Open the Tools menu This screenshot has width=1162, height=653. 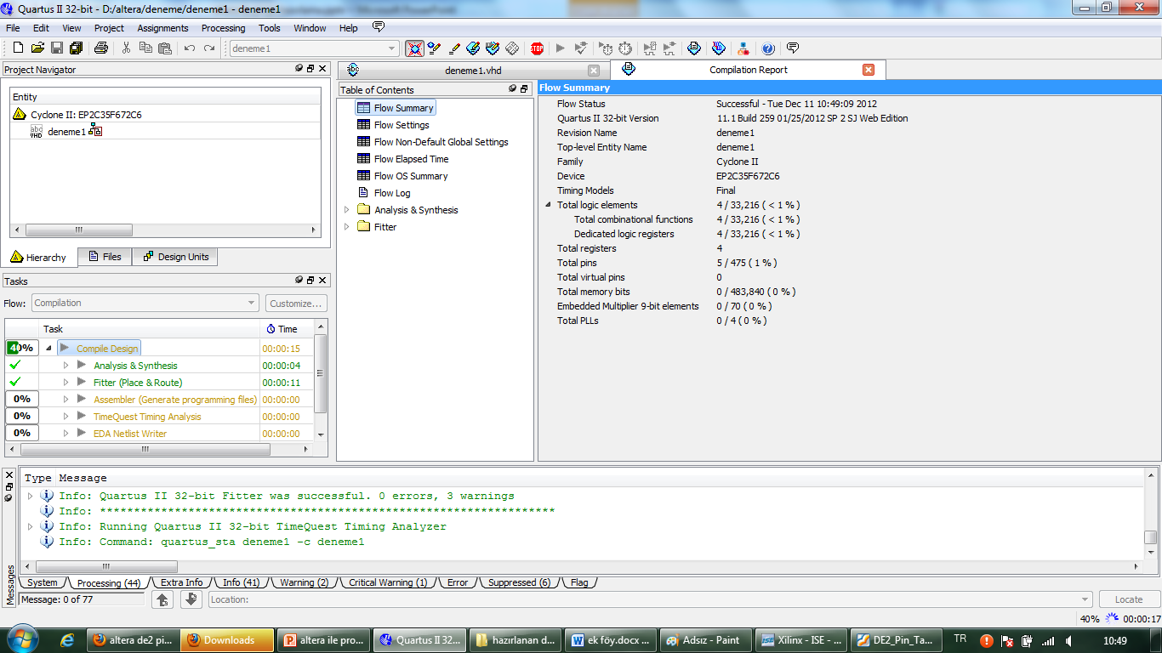(x=270, y=28)
